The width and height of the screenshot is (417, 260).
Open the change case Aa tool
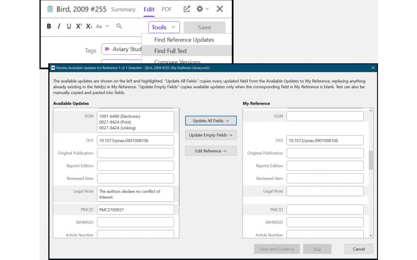[x=98, y=27]
